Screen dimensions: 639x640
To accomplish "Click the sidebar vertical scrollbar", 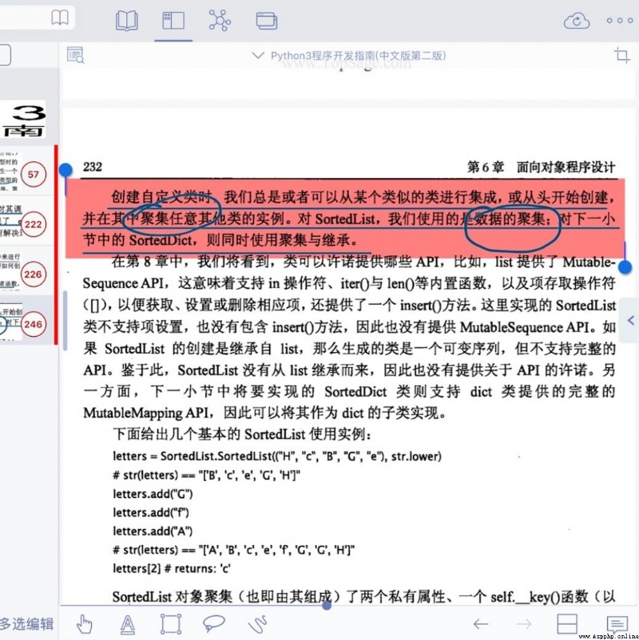I will (65, 321).
